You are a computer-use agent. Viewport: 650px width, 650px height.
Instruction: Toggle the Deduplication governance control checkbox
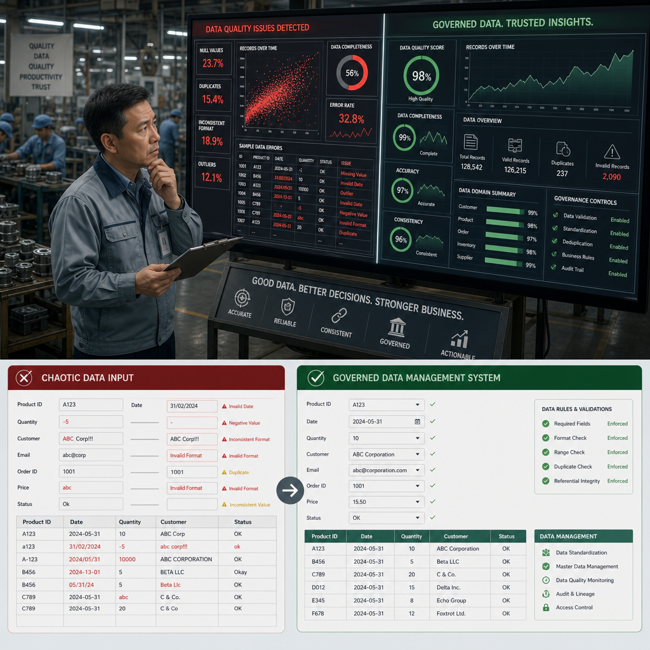click(554, 241)
